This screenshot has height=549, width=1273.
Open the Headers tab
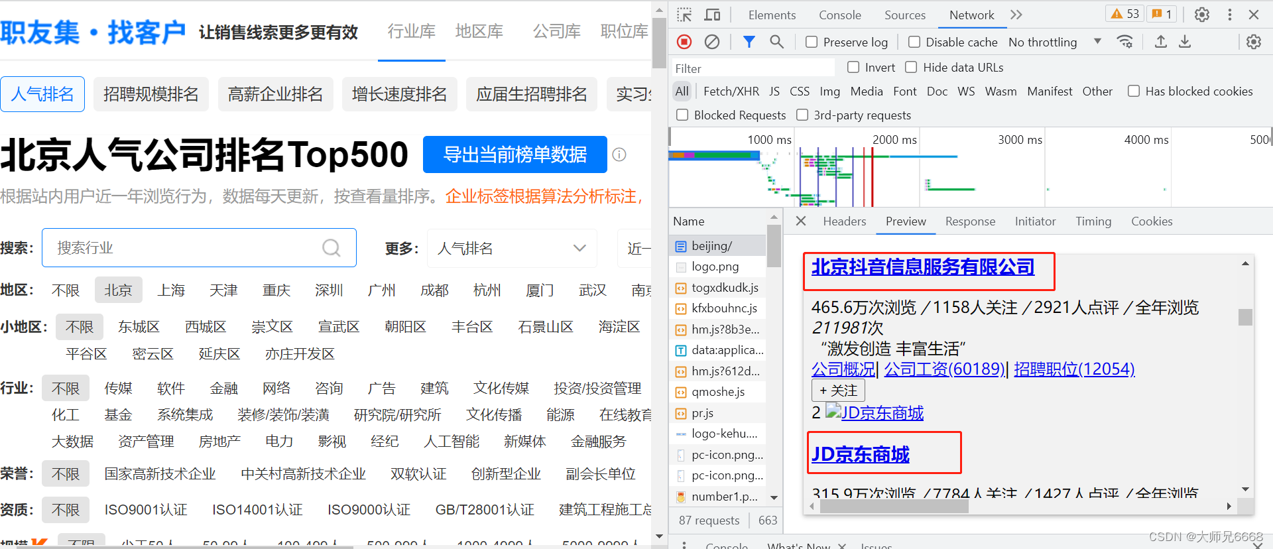844,221
